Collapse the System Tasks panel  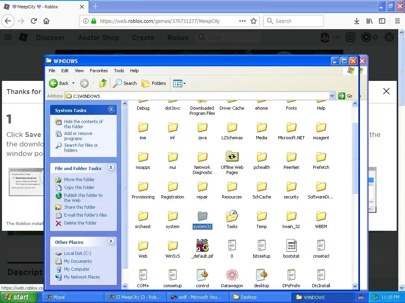point(111,110)
